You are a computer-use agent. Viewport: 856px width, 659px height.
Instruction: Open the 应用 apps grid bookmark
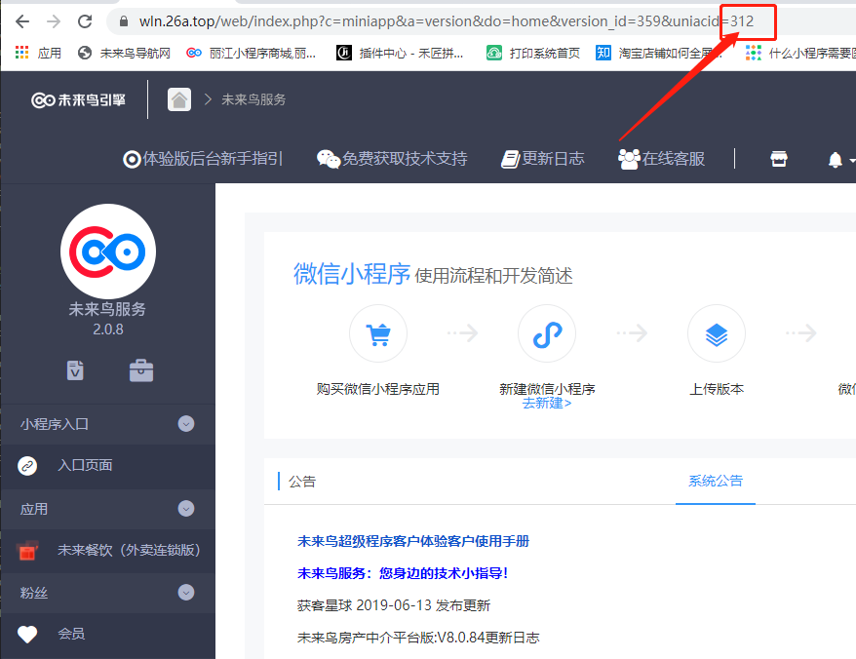pos(38,53)
